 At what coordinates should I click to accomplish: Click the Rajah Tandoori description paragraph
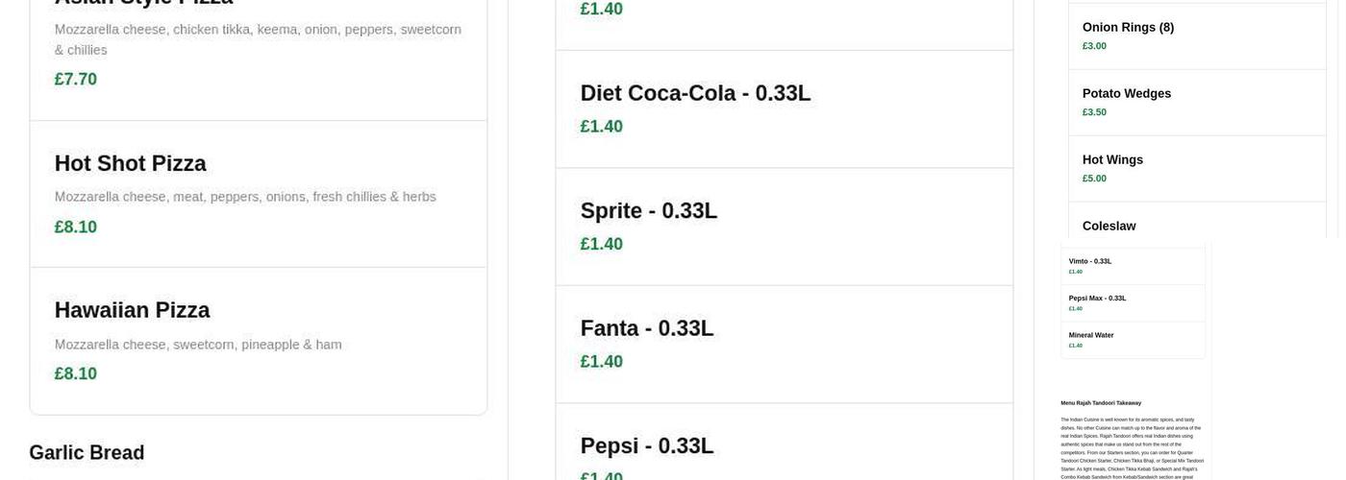click(x=1132, y=447)
